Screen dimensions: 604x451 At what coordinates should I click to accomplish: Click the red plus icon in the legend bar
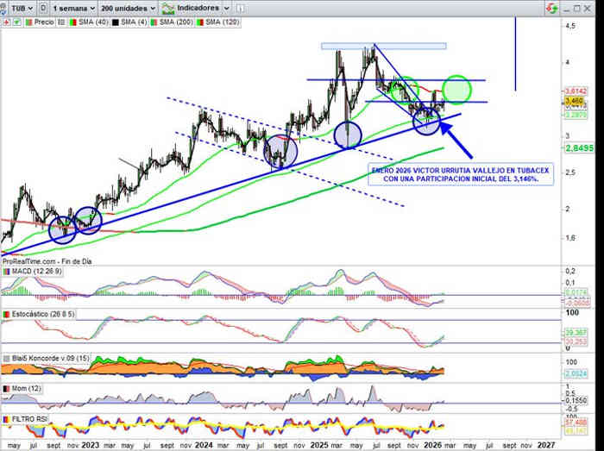[x=7, y=21]
